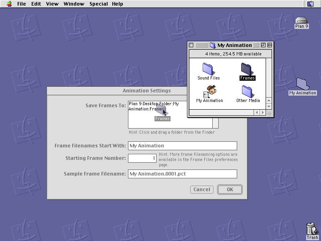The image size is (321, 241).
Task: Open the View menu
Action: (52, 4)
